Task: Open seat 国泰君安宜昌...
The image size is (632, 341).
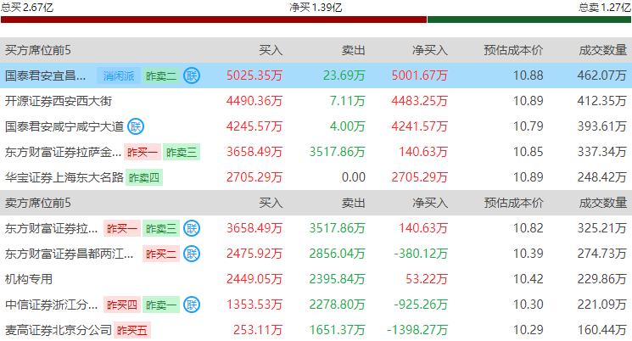Action: (x=45, y=75)
